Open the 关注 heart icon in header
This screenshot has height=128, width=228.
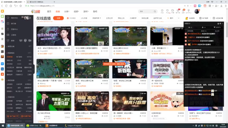point(168,11)
